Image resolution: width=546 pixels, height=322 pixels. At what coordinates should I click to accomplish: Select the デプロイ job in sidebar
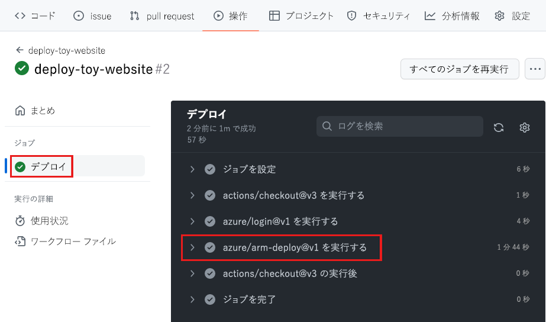(x=77, y=166)
